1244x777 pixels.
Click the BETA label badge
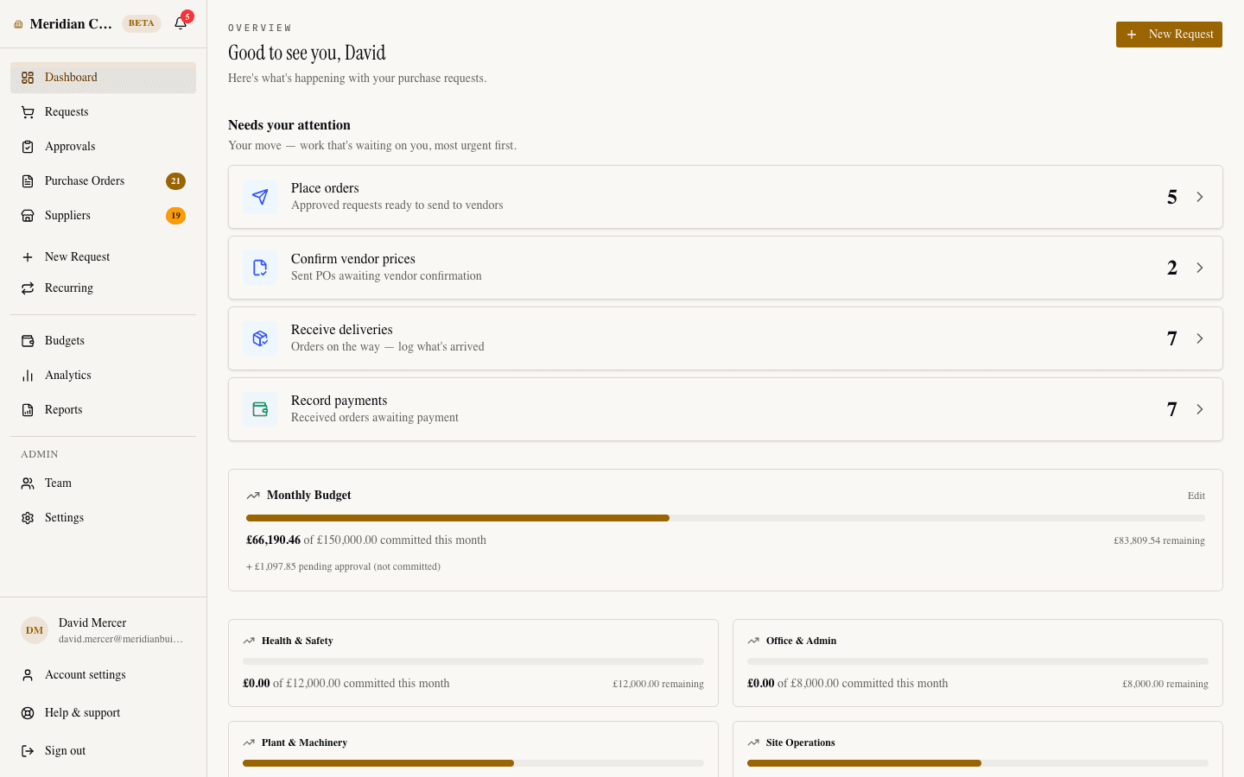[142, 23]
